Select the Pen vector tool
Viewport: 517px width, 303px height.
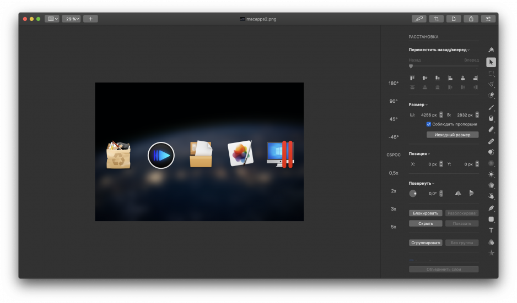tap(491, 208)
